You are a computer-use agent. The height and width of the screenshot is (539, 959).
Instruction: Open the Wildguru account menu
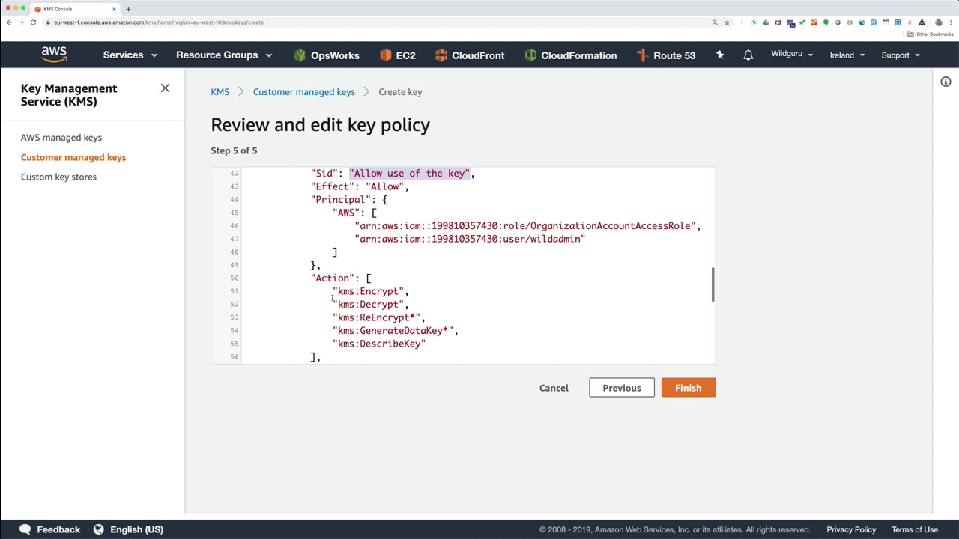tap(791, 54)
